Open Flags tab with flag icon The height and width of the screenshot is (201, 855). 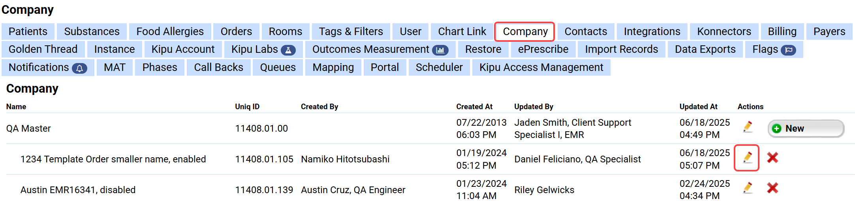774,49
